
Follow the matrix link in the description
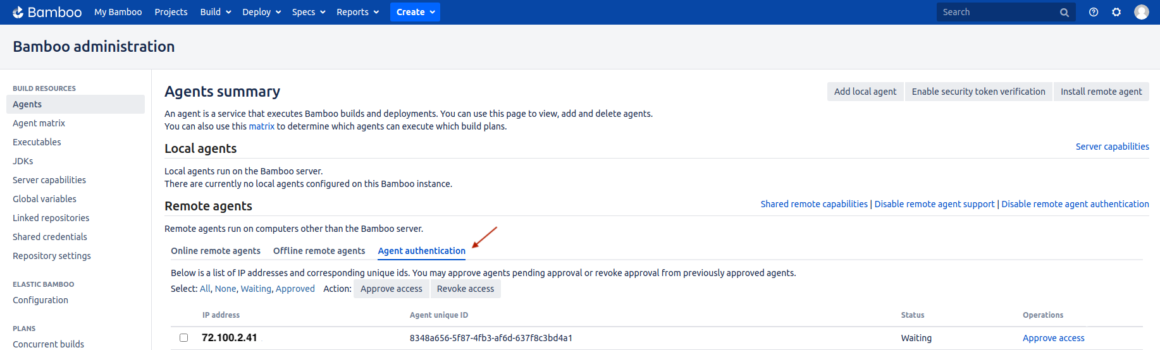point(262,126)
